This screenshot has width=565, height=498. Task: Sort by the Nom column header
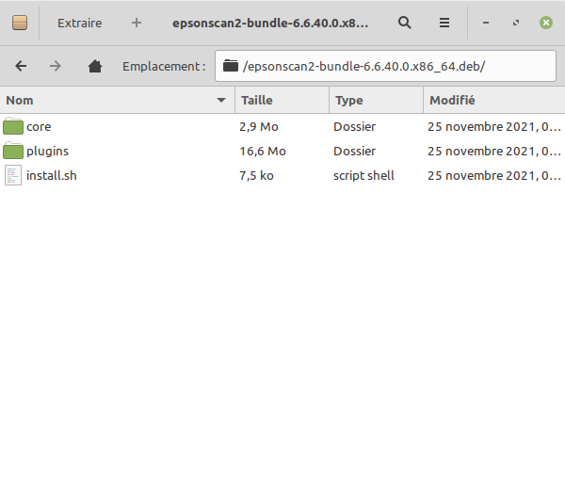117,100
